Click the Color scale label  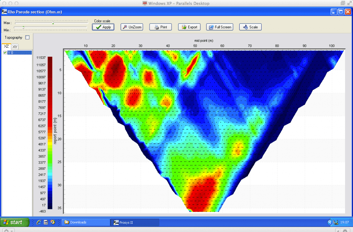point(102,21)
